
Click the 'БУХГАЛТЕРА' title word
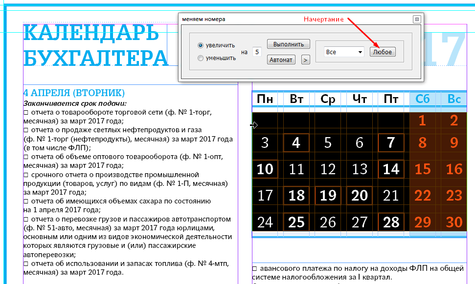[96, 58]
